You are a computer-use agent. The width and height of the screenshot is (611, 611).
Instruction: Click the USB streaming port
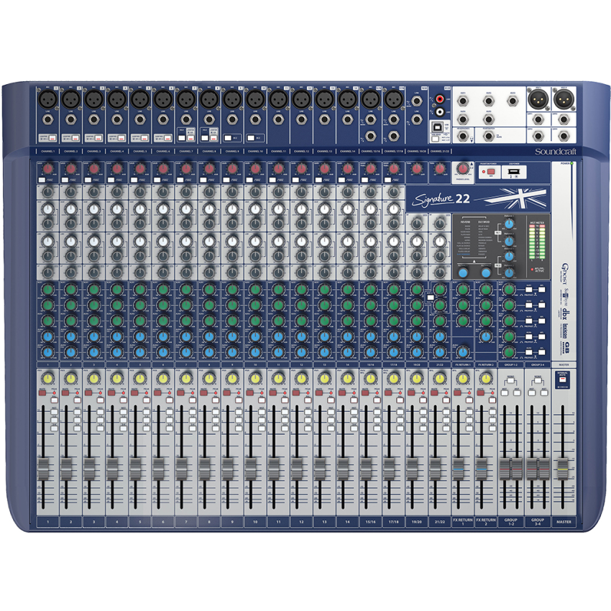pos(438,127)
